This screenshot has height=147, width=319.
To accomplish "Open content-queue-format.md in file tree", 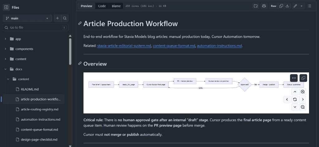I will (x=39, y=130).
